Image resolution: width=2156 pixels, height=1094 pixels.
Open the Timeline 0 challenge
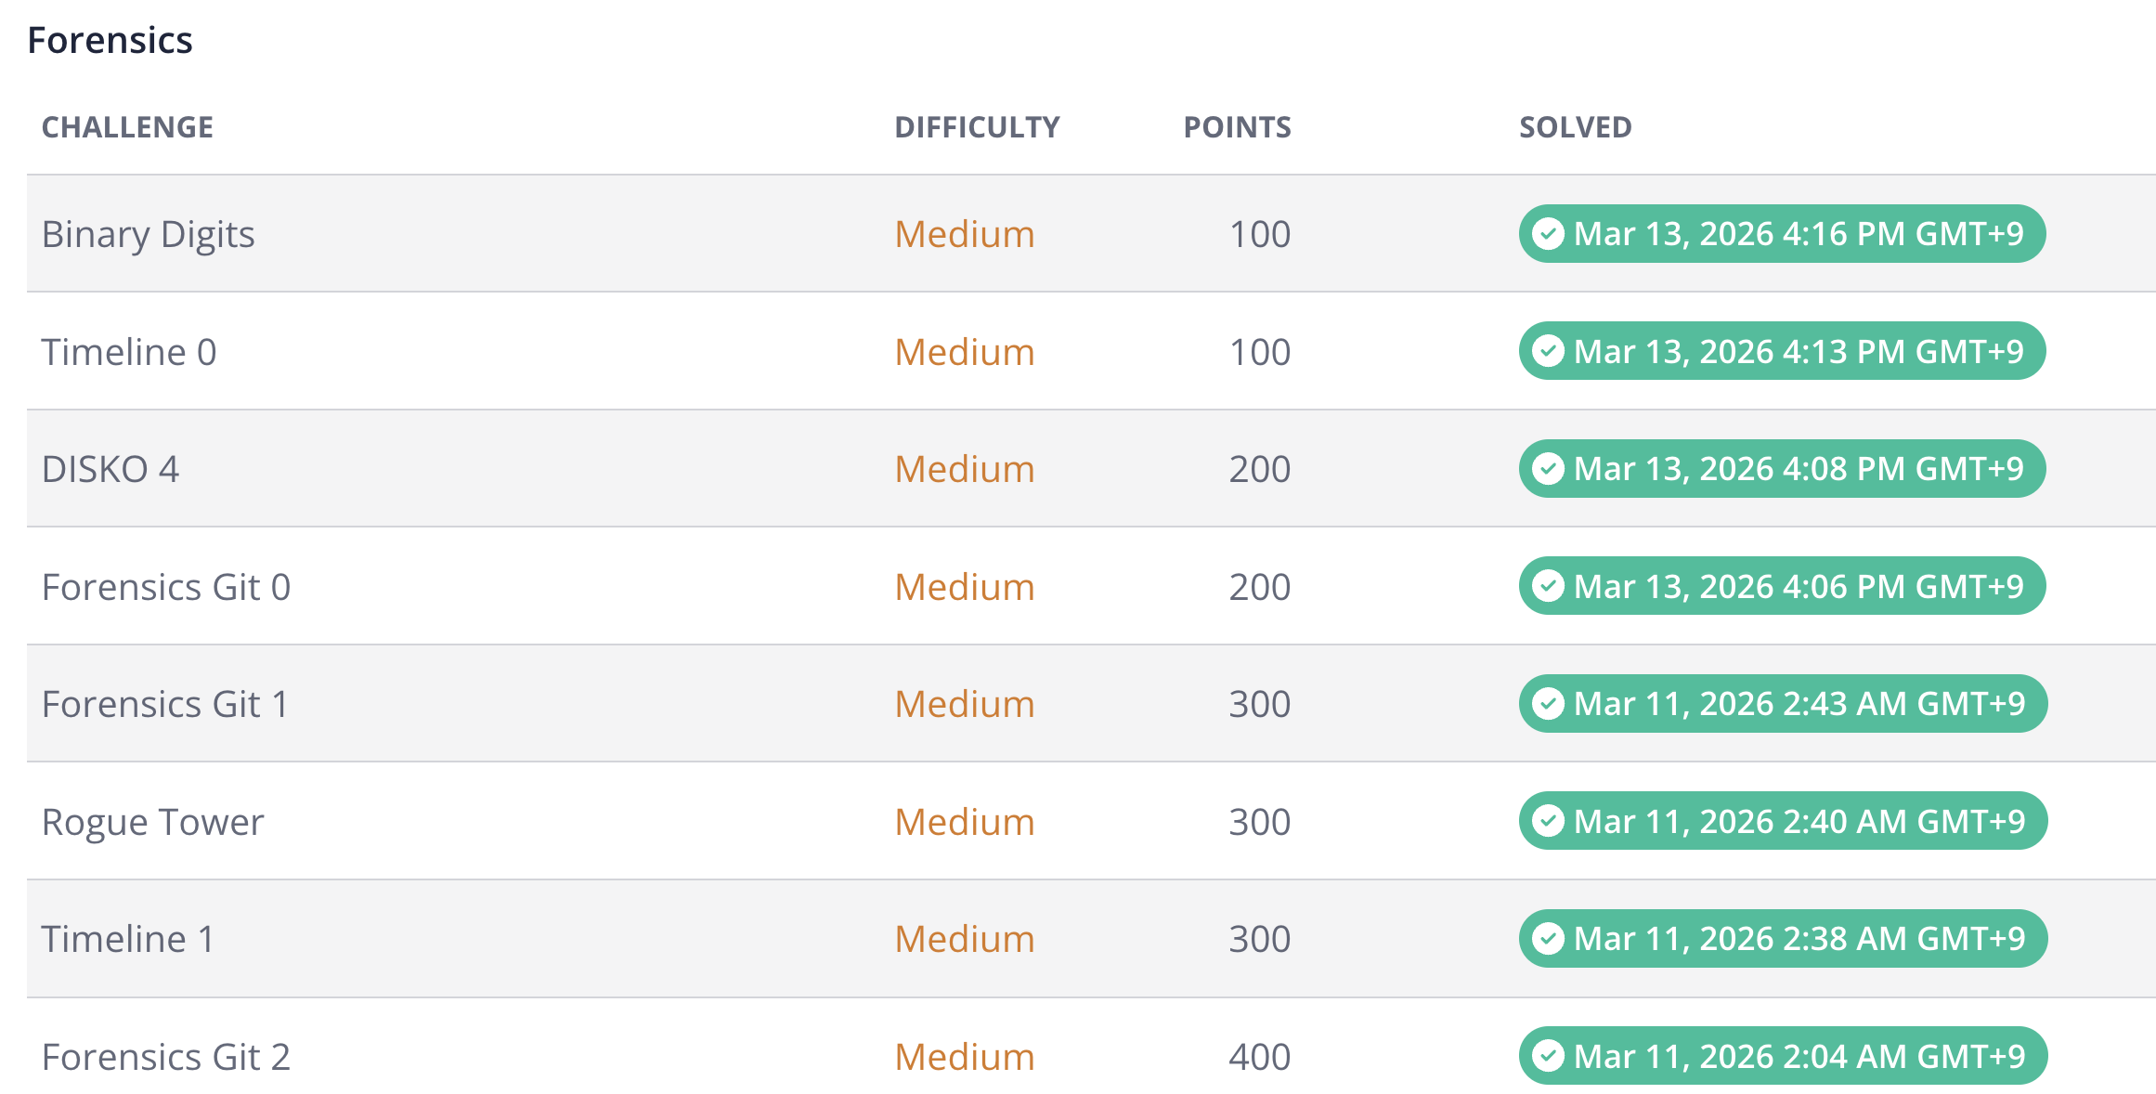click(129, 352)
